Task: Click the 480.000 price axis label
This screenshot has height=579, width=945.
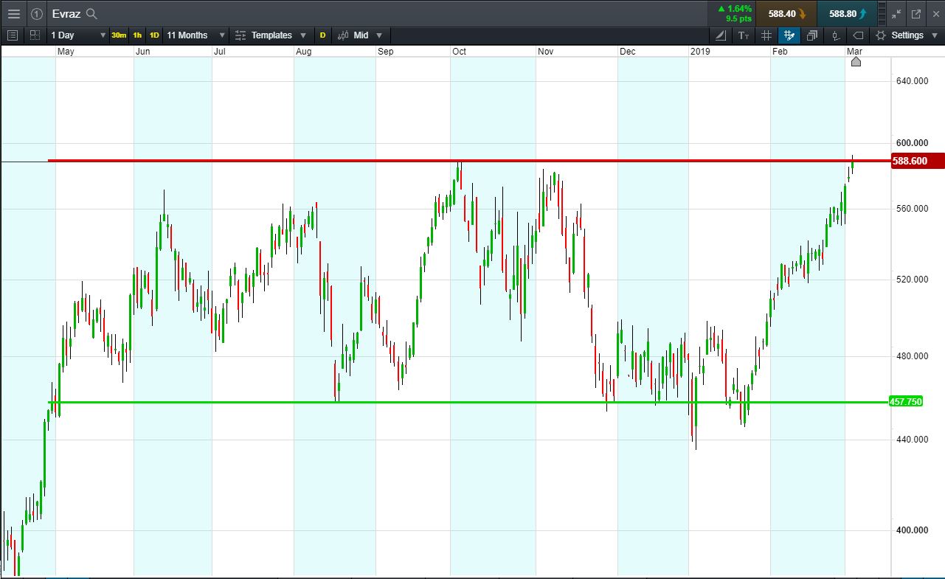Action: 912,356
